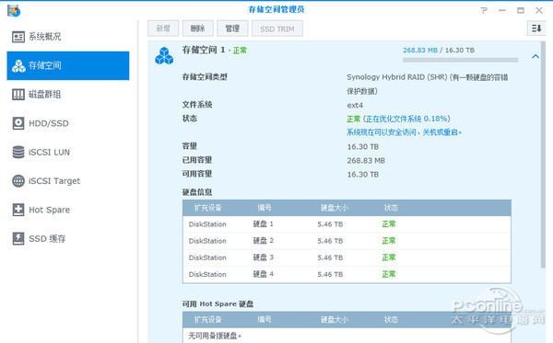
Task: Click the 268.83 MB / 16.30 TB usage text
Action: pos(439,51)
